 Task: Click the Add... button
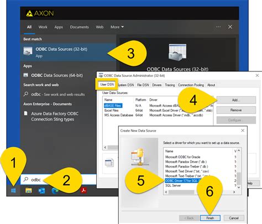click(x=236, y=100)
